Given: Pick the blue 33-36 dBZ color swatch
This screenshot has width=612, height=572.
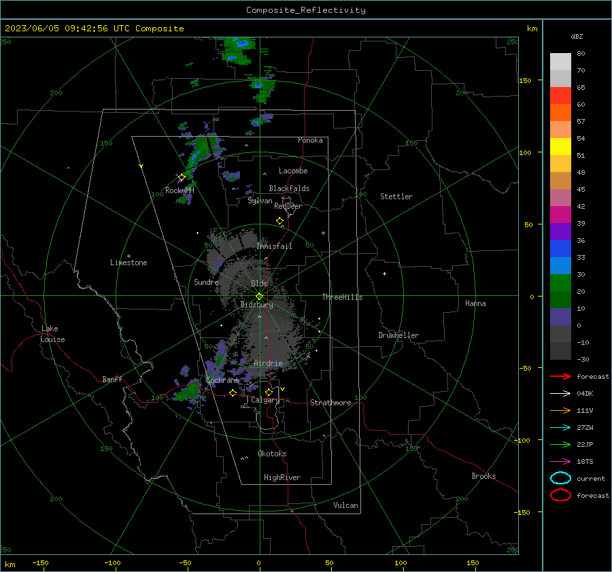Looking at the screenshot, I should (x=560, y=249).
